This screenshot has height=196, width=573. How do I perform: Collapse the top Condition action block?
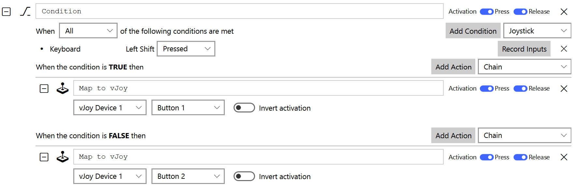click(x=7, y=12)
